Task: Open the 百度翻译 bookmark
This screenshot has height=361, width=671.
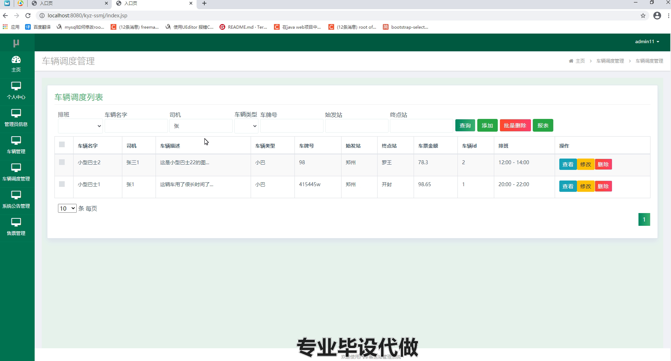Action: click(x=38, y=27)
